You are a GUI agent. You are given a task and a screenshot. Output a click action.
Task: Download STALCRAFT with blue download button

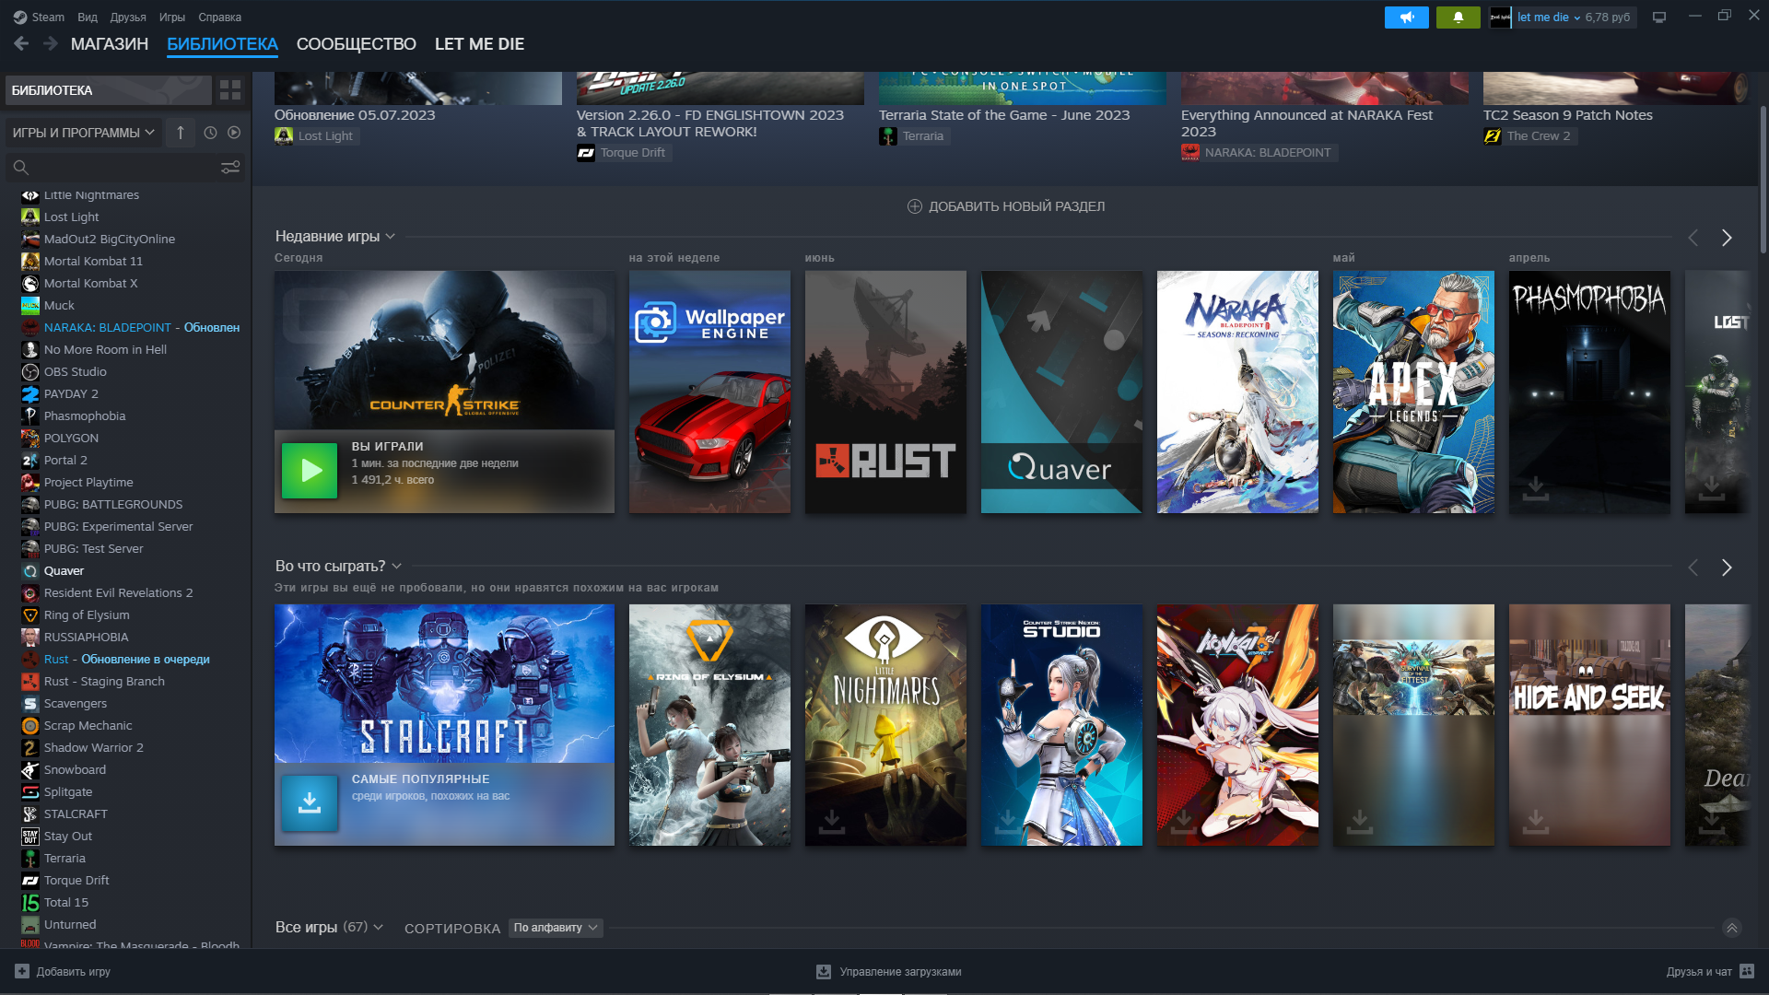tap(309, 802)
